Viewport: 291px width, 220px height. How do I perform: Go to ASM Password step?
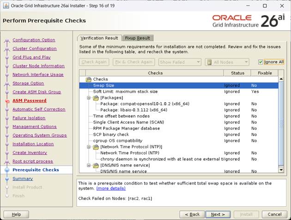tap(30, 101)
